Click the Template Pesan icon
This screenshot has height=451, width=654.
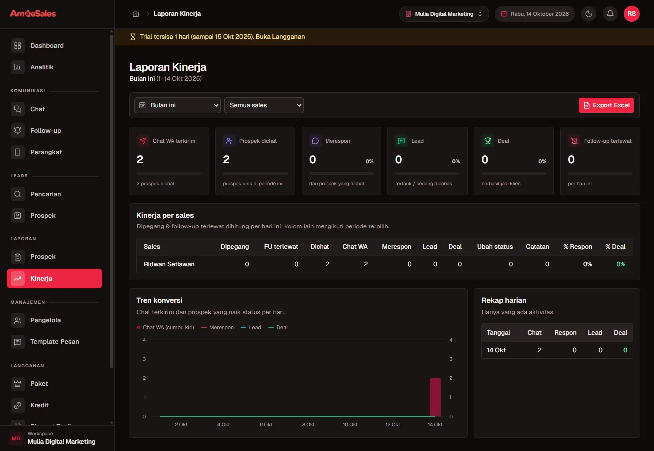[18, 342]
